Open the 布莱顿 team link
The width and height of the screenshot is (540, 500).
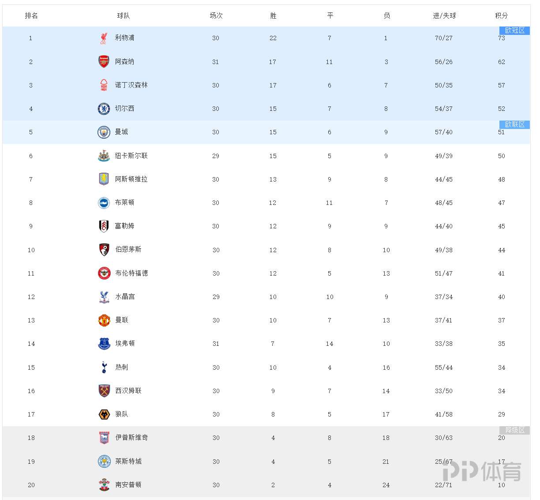click(125, 202)
